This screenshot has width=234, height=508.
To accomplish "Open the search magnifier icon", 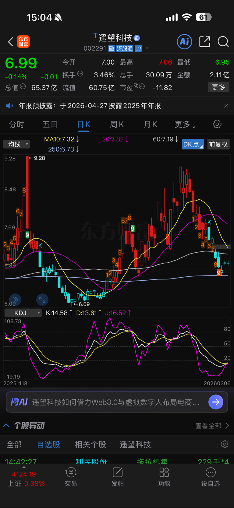I will click(x=223, y=41).
